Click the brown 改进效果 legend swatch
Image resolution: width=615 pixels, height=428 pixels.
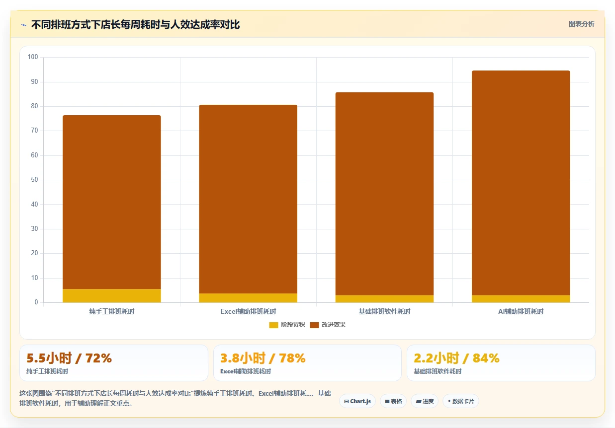point(315,325)
